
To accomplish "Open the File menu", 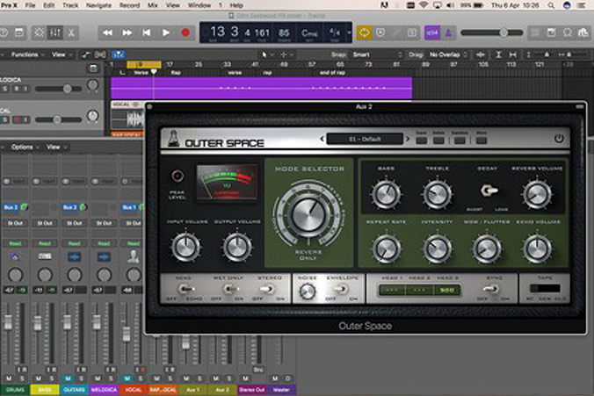I will point(30,5).
